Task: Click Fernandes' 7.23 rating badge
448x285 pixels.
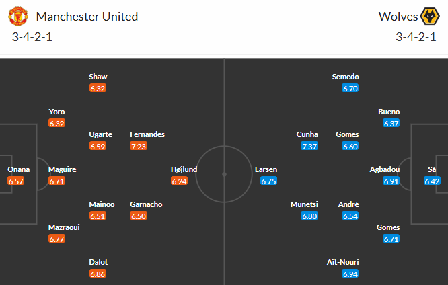Action: [139, 146]
